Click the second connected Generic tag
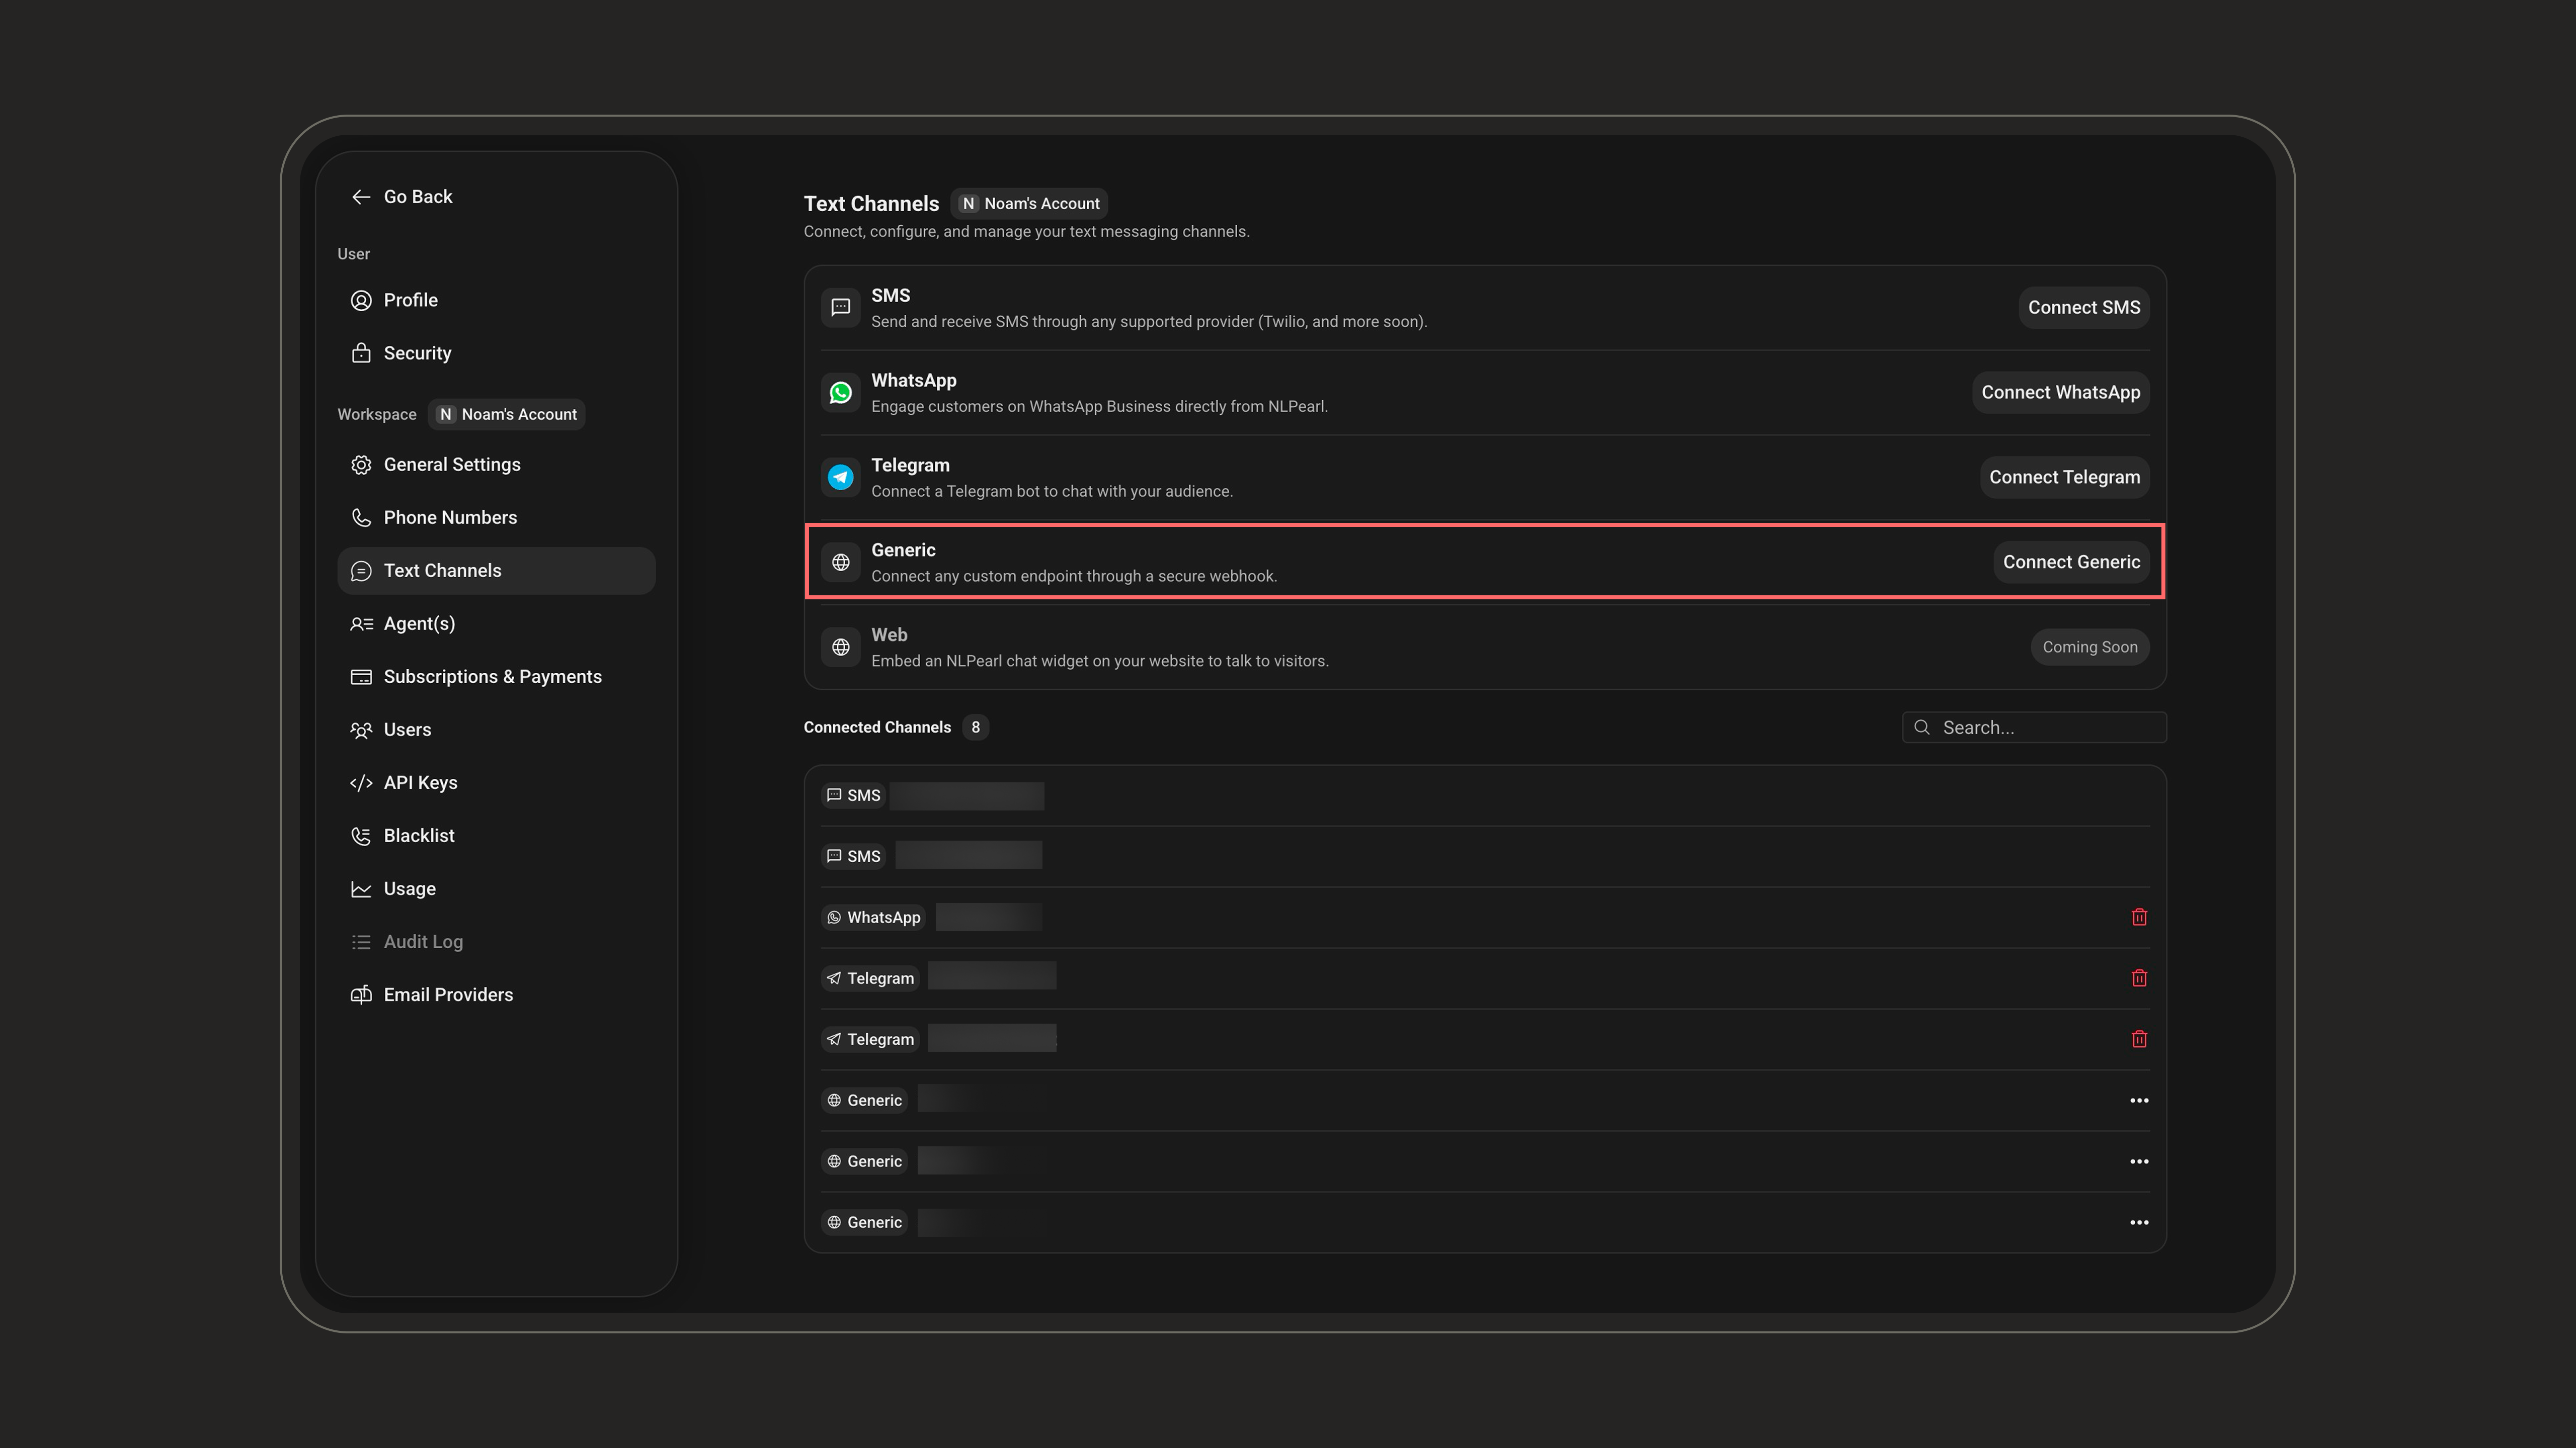 pos(864,1161)
